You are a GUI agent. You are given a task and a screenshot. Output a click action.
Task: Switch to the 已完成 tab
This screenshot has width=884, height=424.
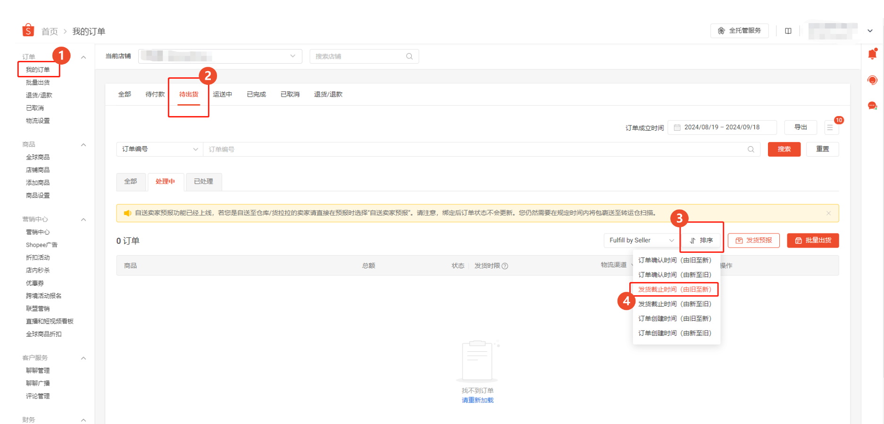[256, 94]
